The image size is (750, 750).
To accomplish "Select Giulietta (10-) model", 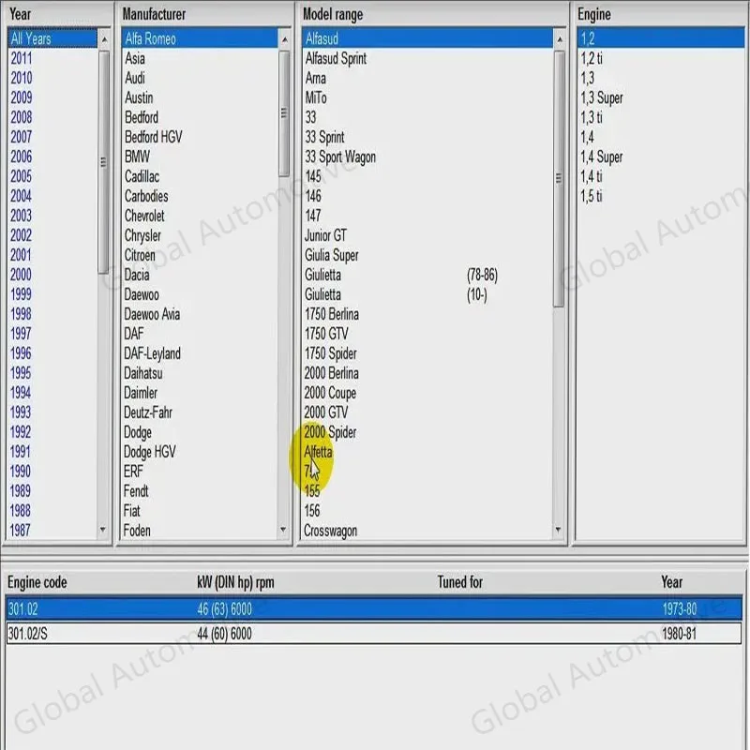I will [x=396, y=294].
